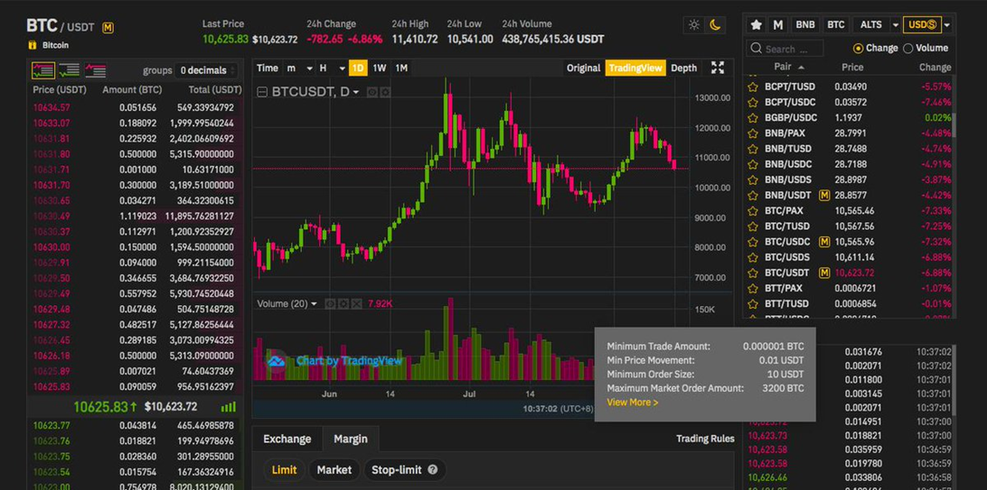Click the moon dark mode icon
Image resolution: width=987 pixels, height=490 pixels.
[x=715, y=25]
